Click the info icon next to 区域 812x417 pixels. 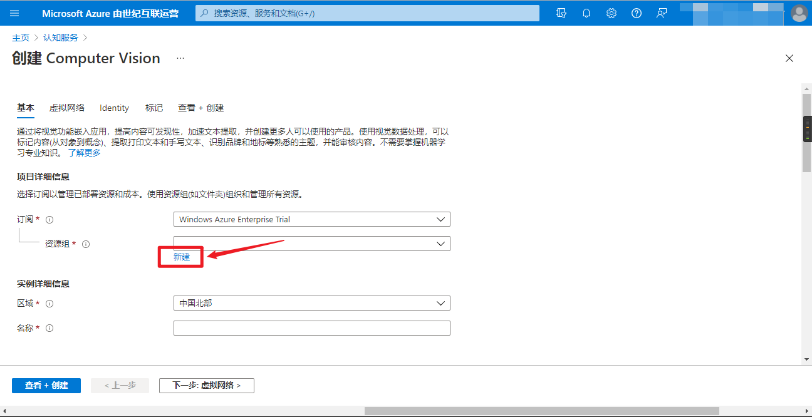[x=49, y=304]
